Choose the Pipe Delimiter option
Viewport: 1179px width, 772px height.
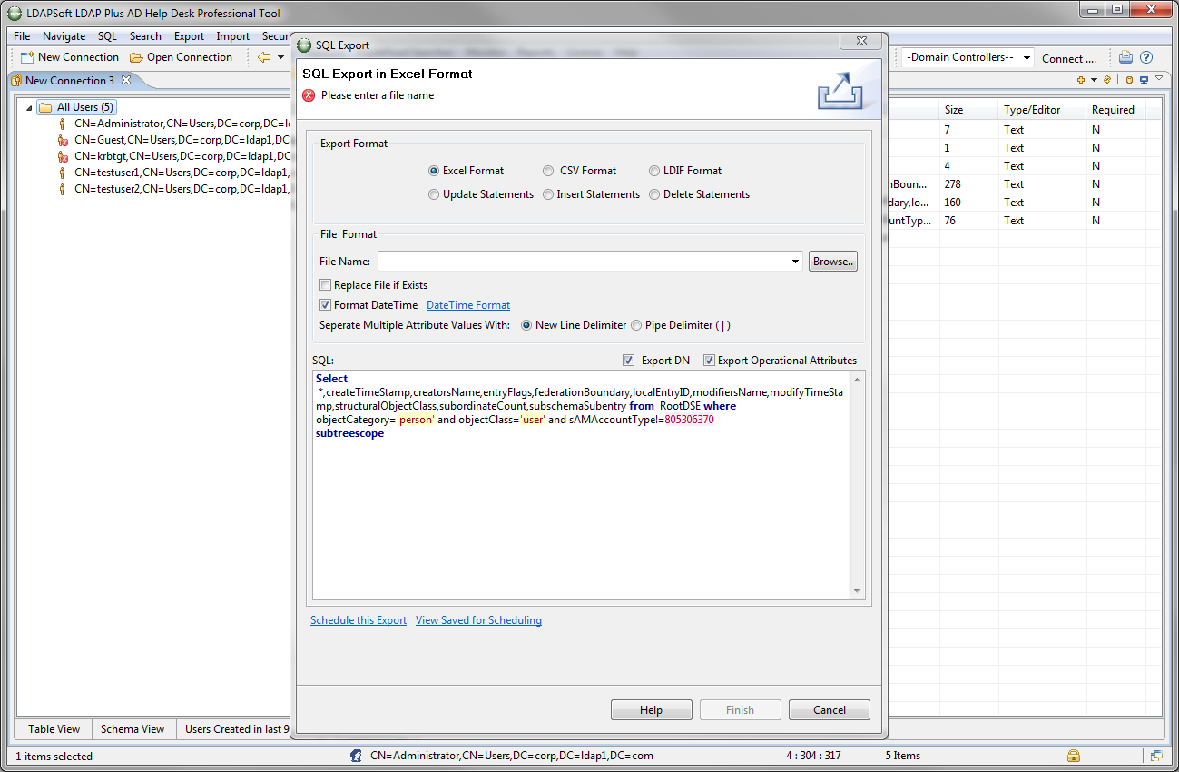636,325
